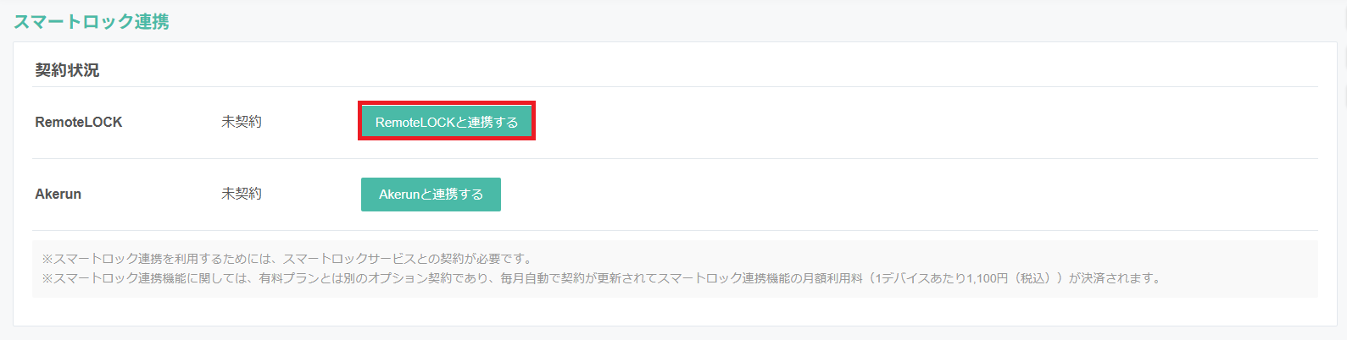Select the スマートロック連携 page heading
1347x340 pixels.
coord(91,22)
